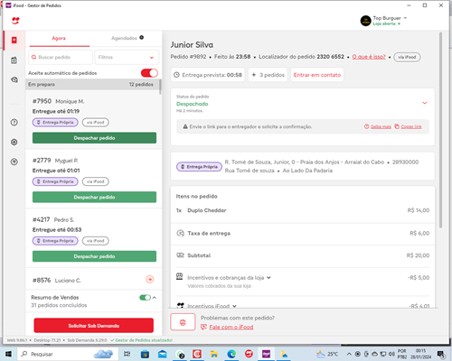Click the clock icon beside Entrega prevista
Screen dimensions: 452x361
pyautogui.click(x=177, y=75)
